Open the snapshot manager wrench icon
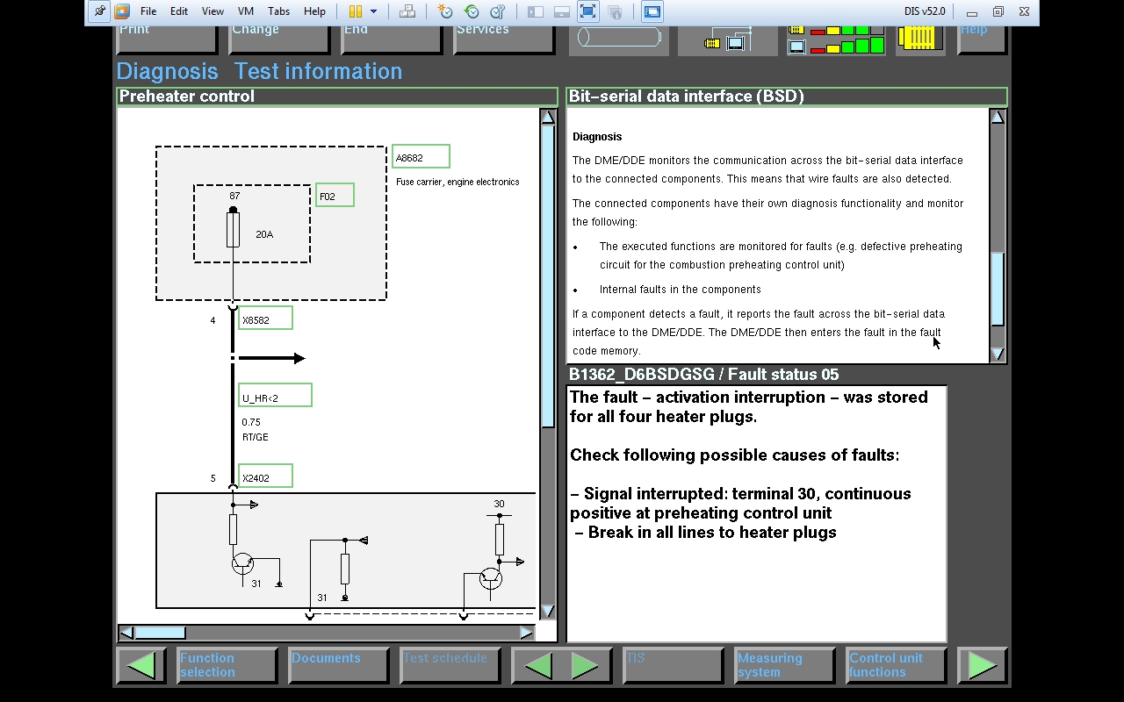 pos(498,11)
